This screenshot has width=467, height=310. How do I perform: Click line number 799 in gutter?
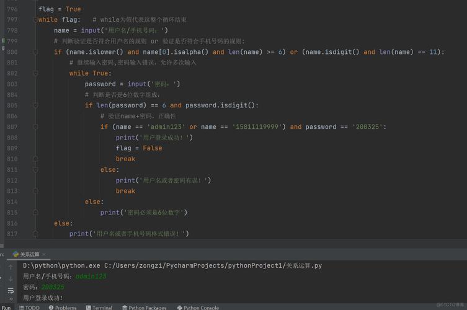12,41
